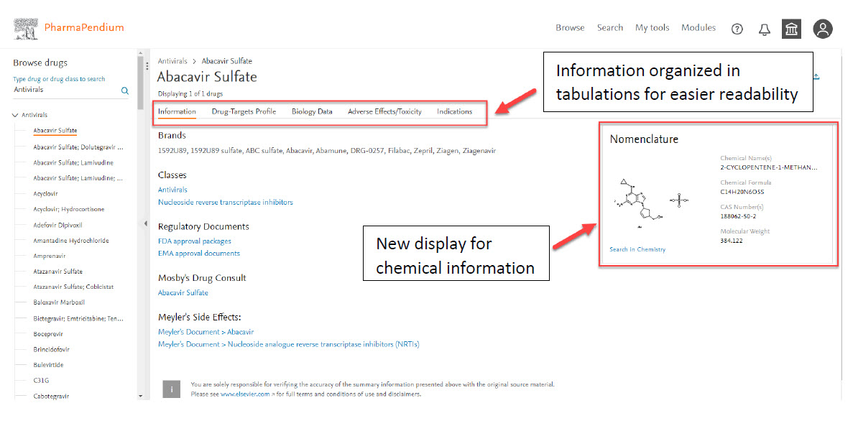Viewport: 853px width, 426px height.
Task: Collapse the Antivirals tree chevron
Action: [15, 115]
